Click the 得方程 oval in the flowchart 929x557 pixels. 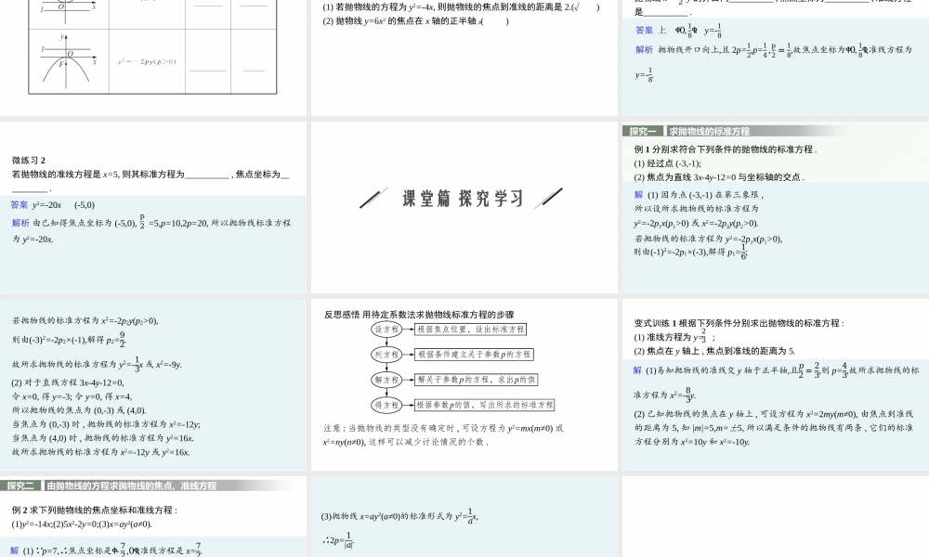386,405
